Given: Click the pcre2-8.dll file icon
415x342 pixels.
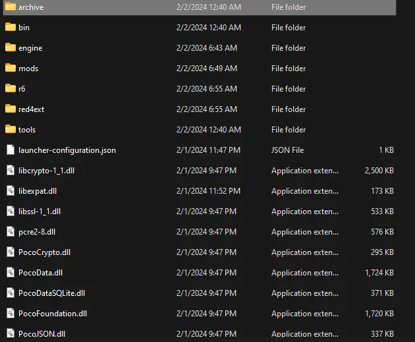Looking at the screenshot, I should pyautogui.click(x=11, y=231).
